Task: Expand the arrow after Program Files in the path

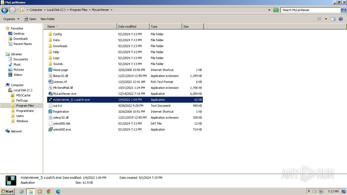Action: 90,10
